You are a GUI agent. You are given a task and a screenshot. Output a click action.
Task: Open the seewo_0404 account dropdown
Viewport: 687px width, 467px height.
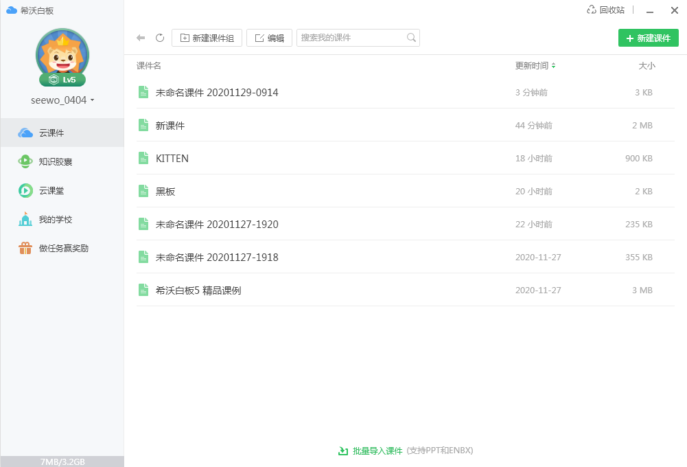tap(62, 100)
